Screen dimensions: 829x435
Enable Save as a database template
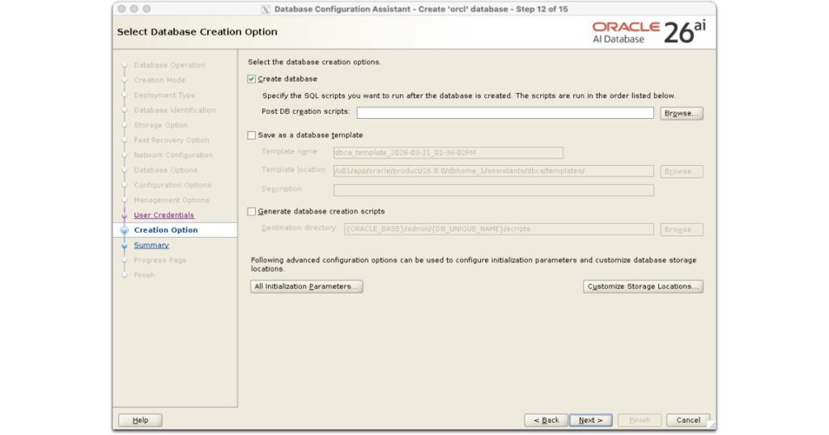[x=252, y=135]
